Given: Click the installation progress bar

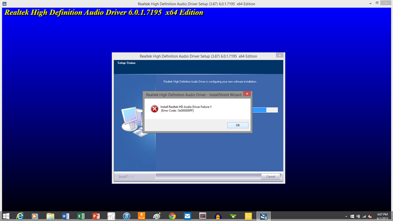Looking at the screenshot, I should pos(265,110).
